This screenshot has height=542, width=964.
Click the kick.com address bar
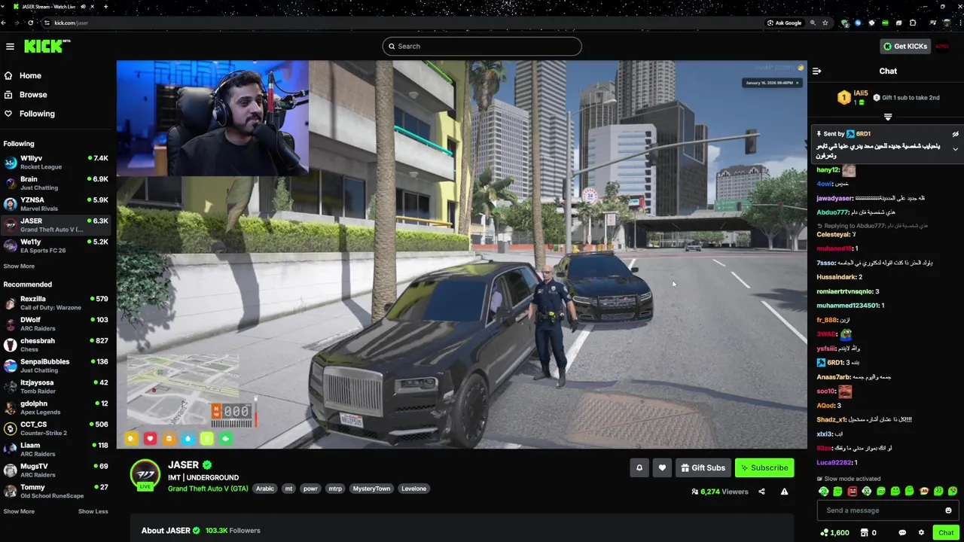click(407, 23)
